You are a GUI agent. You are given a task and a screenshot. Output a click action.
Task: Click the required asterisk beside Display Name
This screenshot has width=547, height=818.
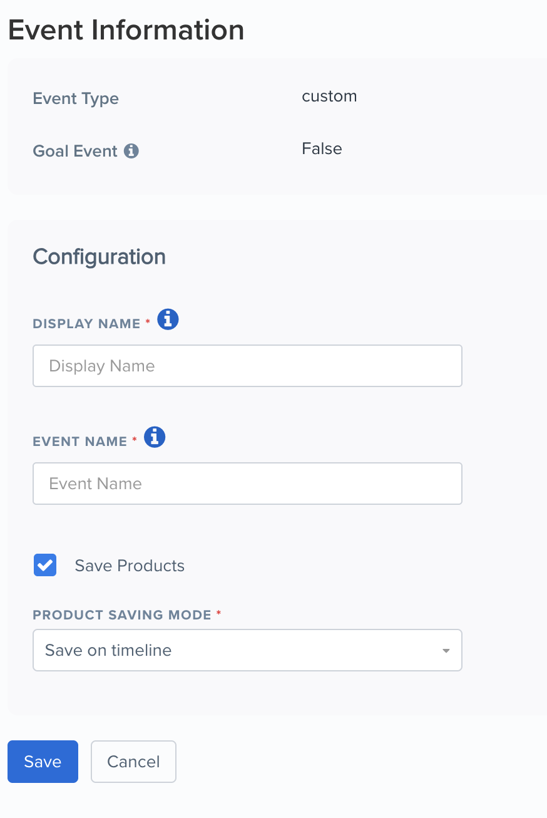[x=147, y=320]
